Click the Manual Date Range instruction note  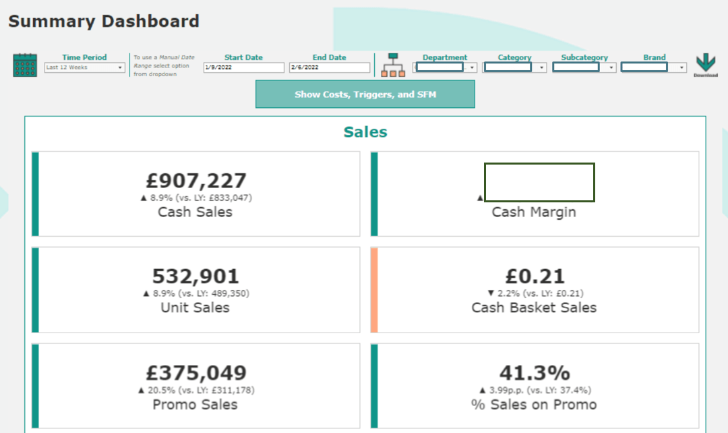click(x=164, y=65)
